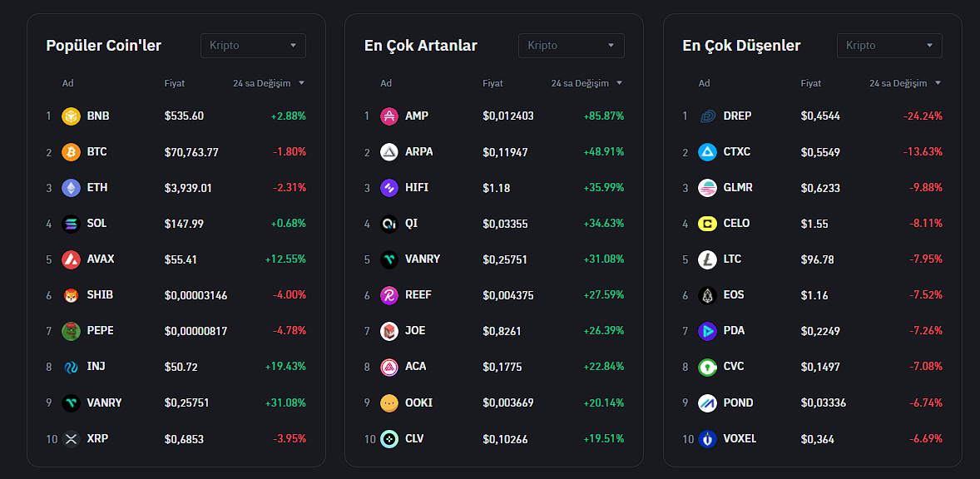Viewport: 980px width, 479px height.
Task: Click the Ethereum ETH icon
Action: pos(71,188)
